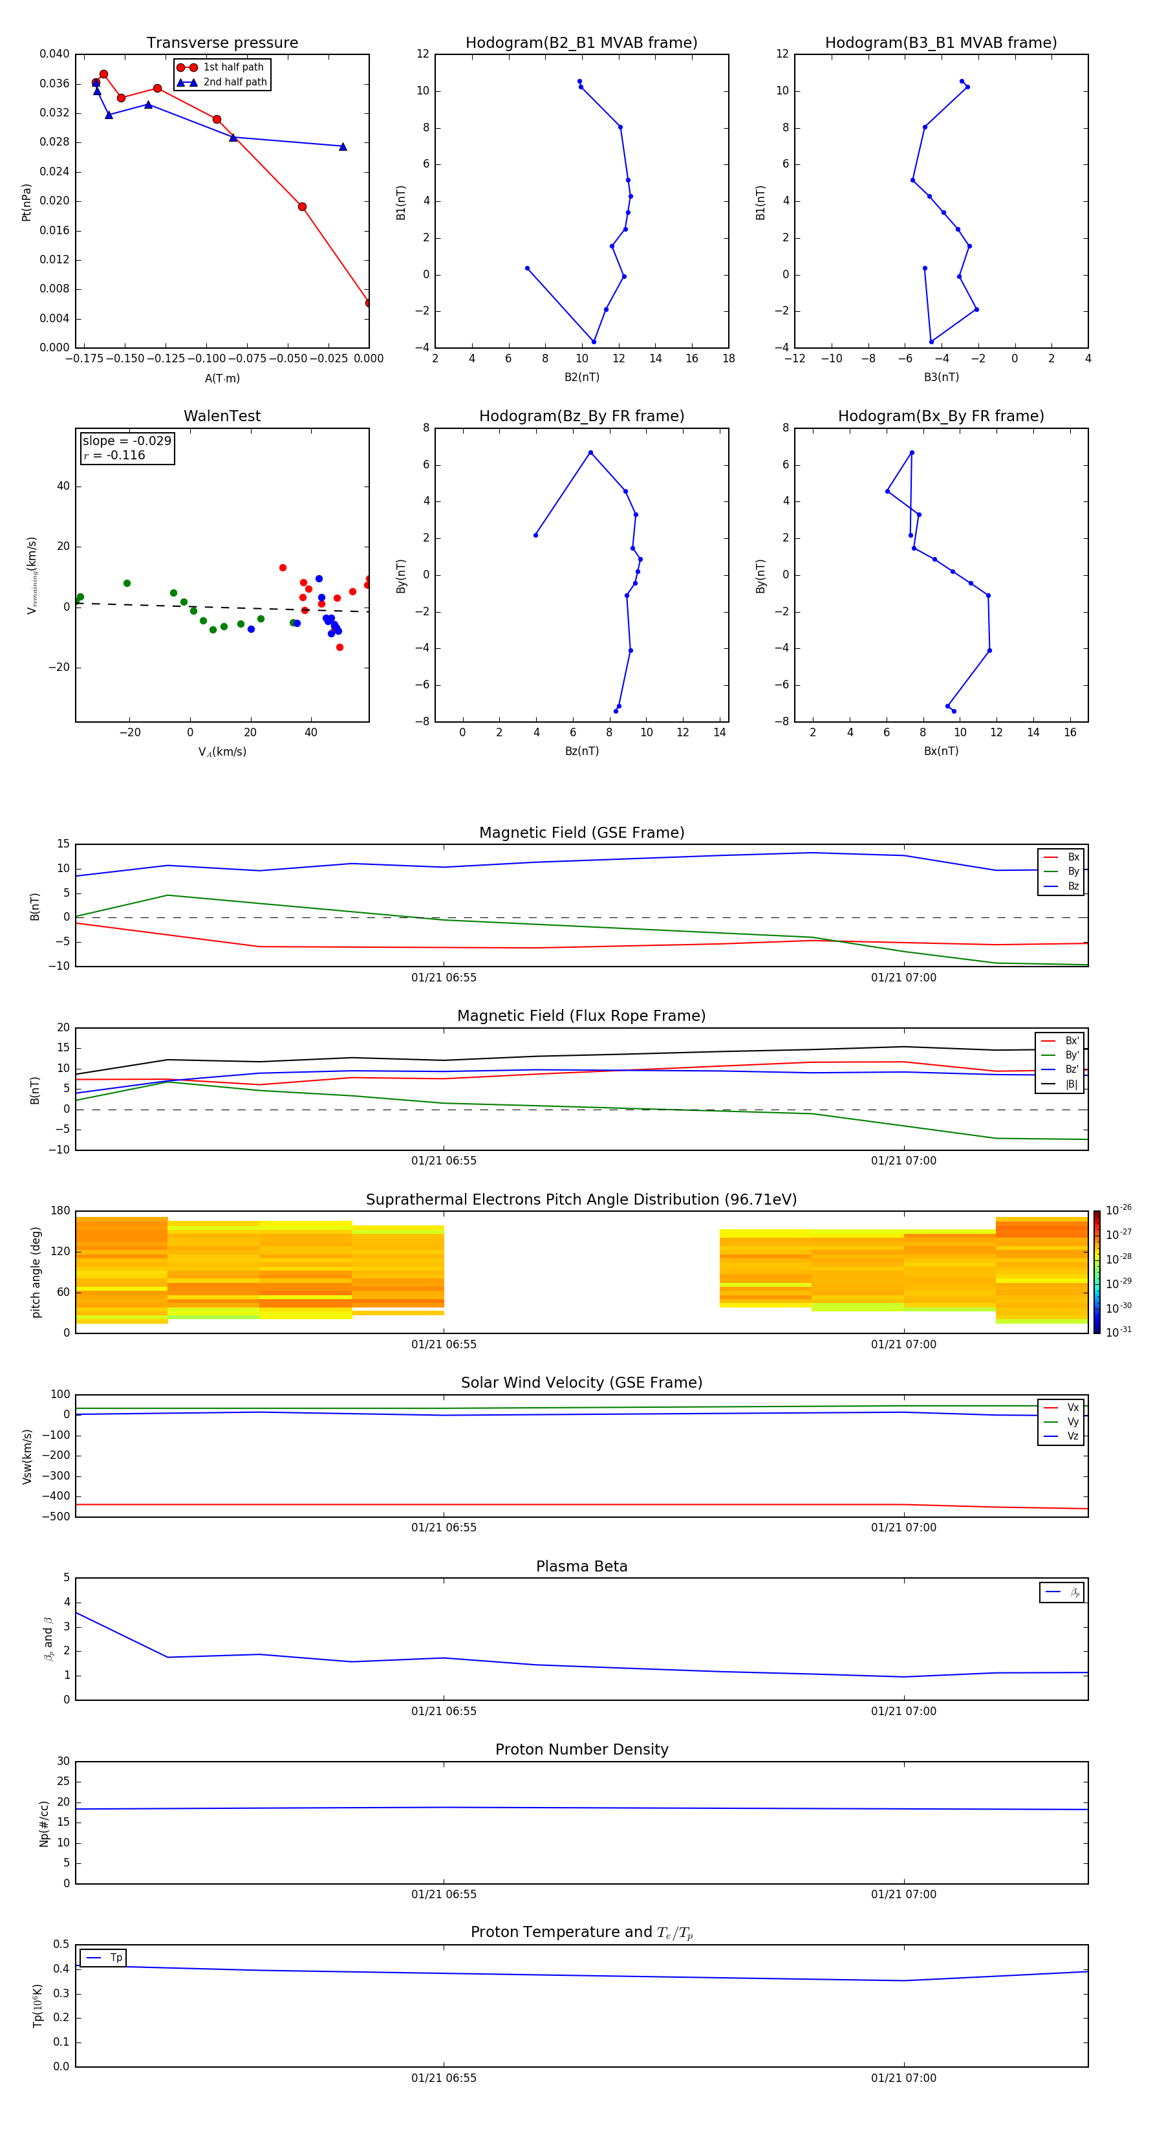The width and height of the screenshot is (1164, 2135).
Task: Click the "Magnetic Field (Flux Rope Frame)" title
Action: pos(581,1016)
